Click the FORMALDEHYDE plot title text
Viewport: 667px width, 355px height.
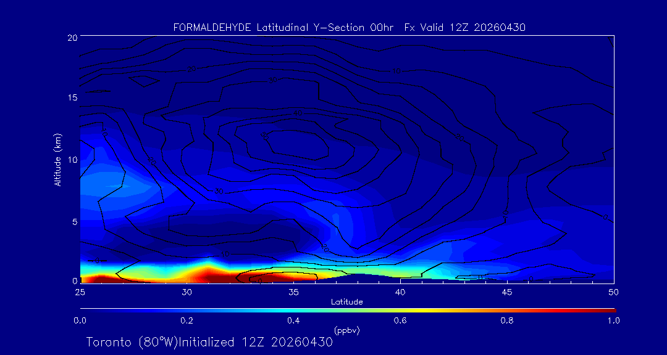tap(349, 28)
